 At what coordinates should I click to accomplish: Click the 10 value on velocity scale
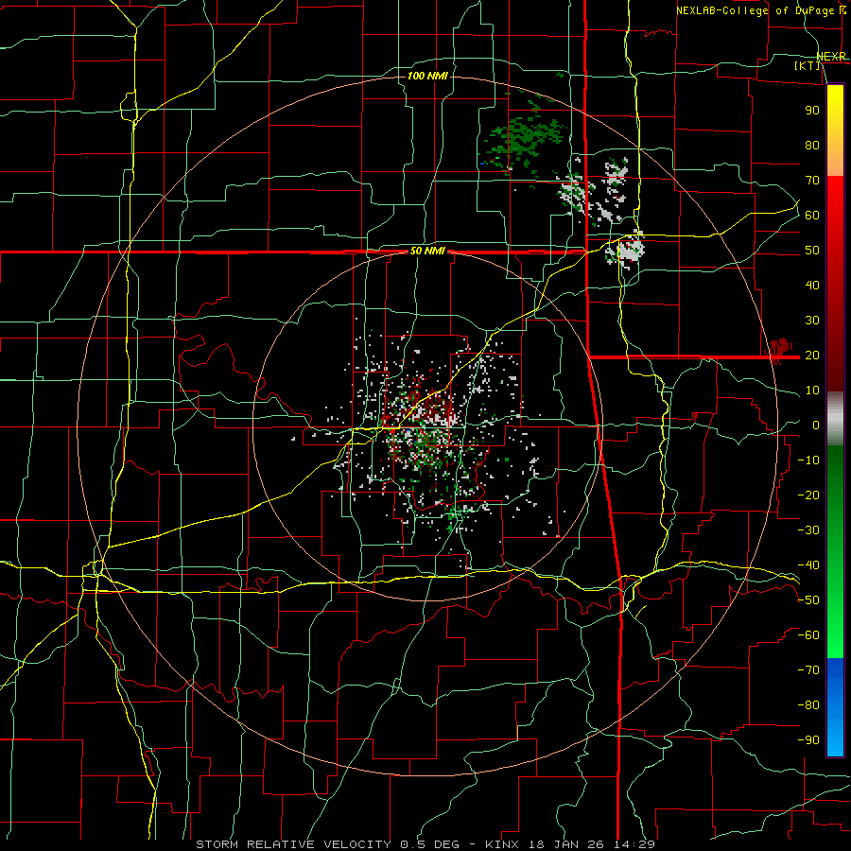[x=812, y=391]
